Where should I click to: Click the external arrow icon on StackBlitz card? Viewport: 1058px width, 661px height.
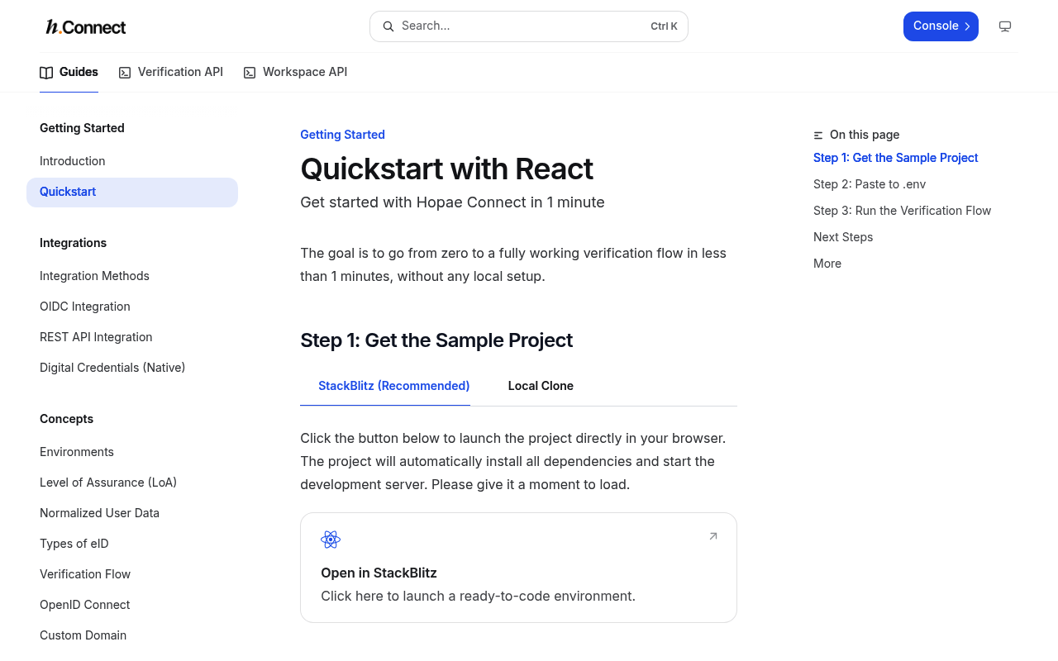(713, 536)
